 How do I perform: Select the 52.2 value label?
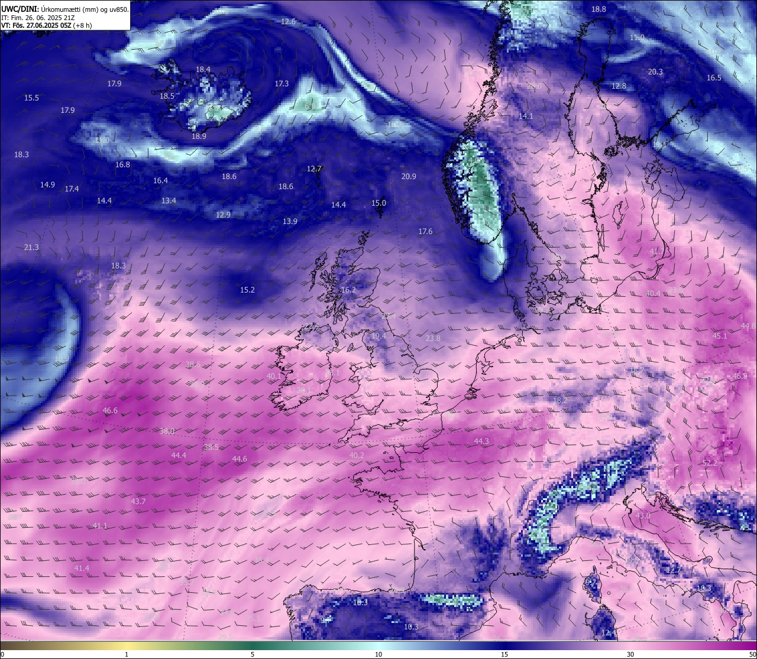(x=710, y=463)
